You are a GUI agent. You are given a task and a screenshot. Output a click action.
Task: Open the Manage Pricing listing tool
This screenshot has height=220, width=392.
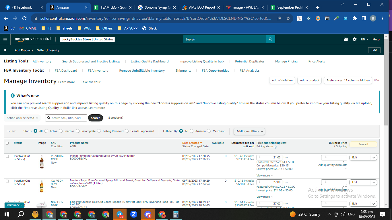(x=286, y=61)
